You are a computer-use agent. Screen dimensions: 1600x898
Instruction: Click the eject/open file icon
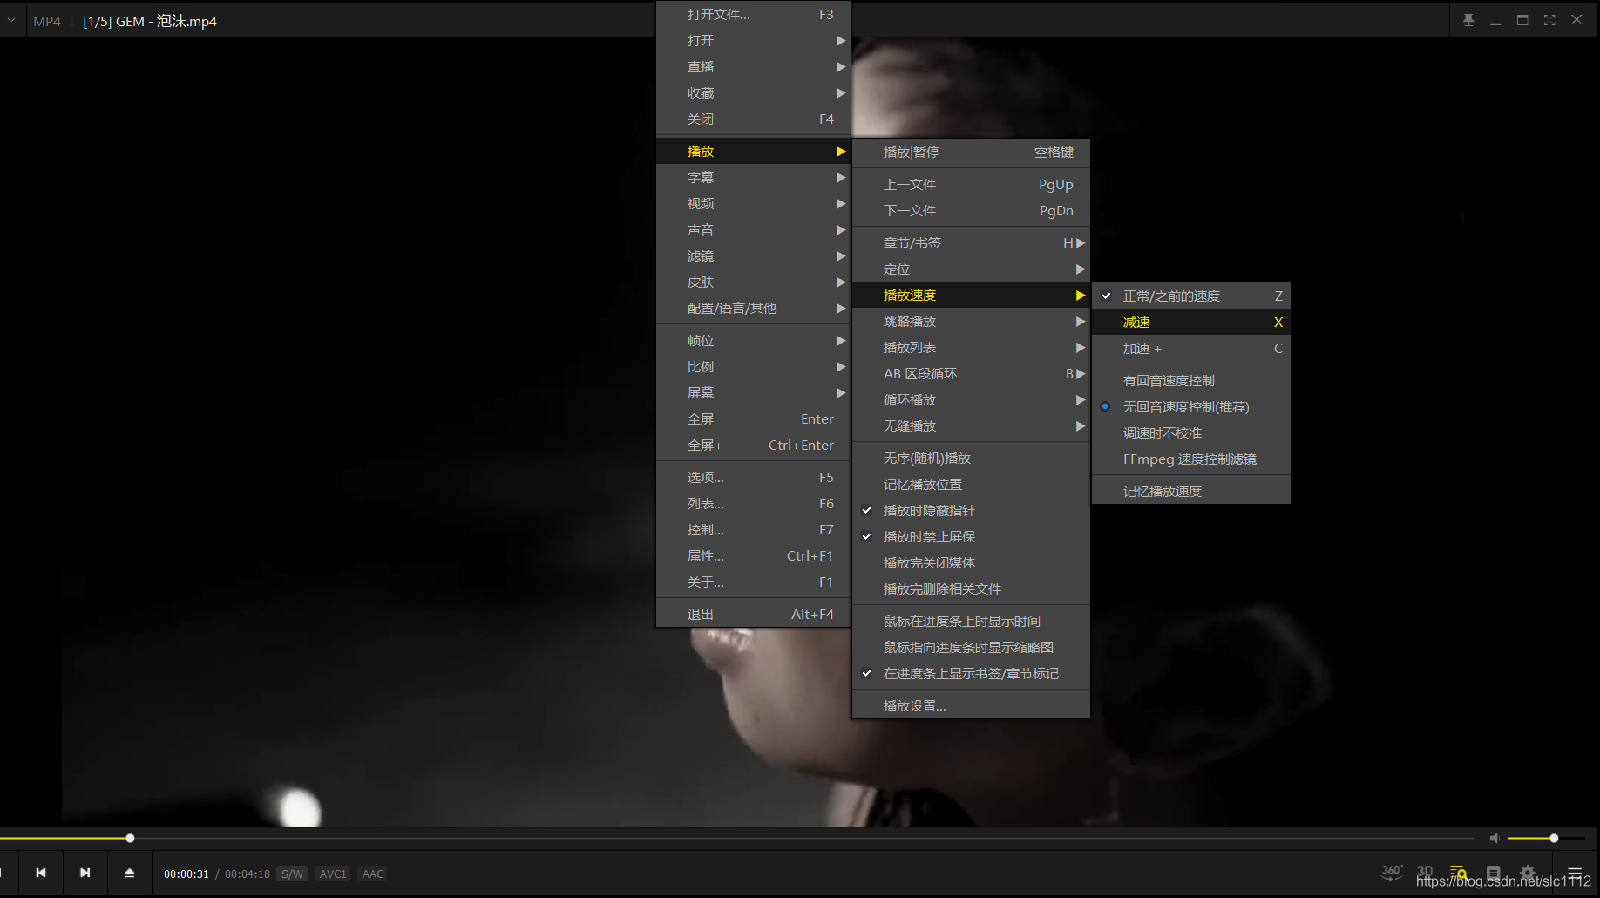tap(129, 873)
